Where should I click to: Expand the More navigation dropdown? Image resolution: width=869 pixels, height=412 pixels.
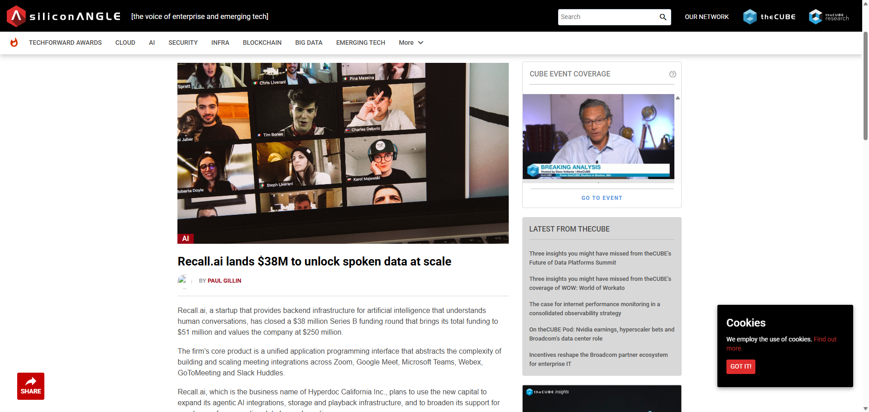coord(411,43)
